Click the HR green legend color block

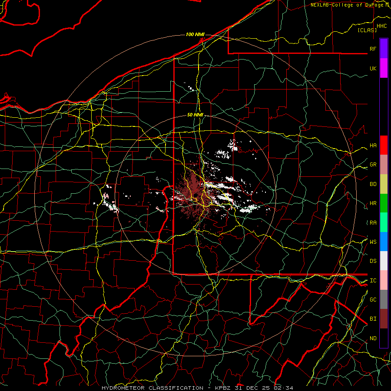click(x=384, y=203)
